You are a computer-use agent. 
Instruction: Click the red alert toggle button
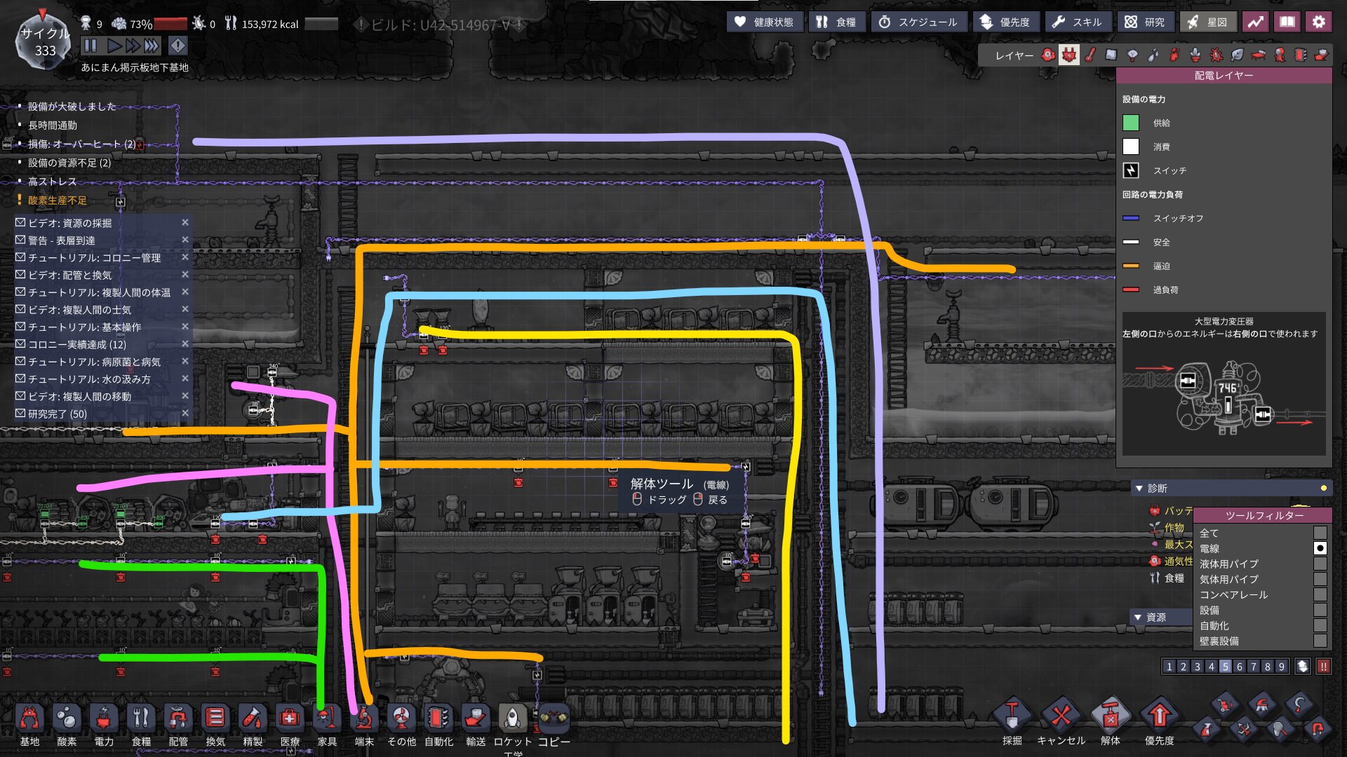coord(178,46)
